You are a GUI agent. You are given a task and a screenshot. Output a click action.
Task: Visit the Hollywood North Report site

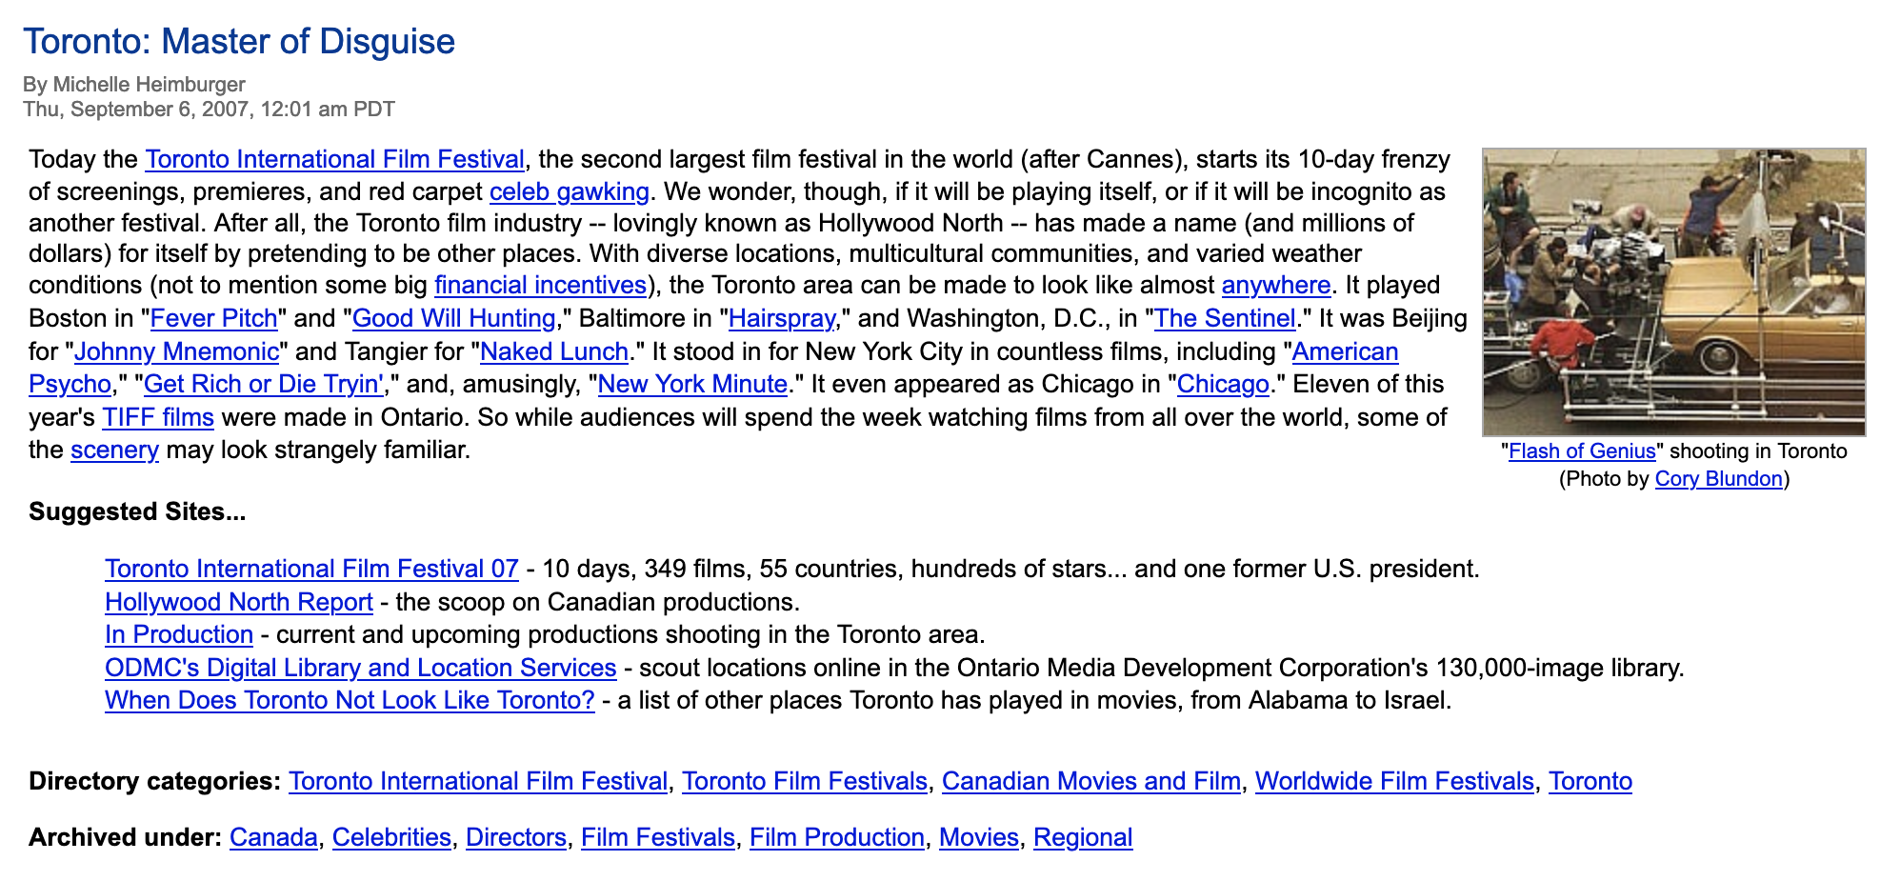coord(238,602)
